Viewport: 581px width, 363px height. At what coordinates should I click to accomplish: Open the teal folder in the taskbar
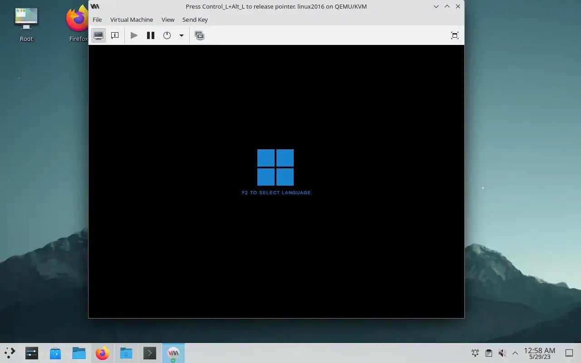click(126, 353)
